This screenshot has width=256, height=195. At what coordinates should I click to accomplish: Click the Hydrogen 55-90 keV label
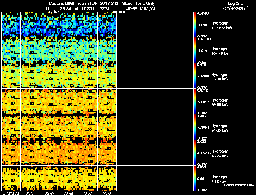click(x=220, y=77)
